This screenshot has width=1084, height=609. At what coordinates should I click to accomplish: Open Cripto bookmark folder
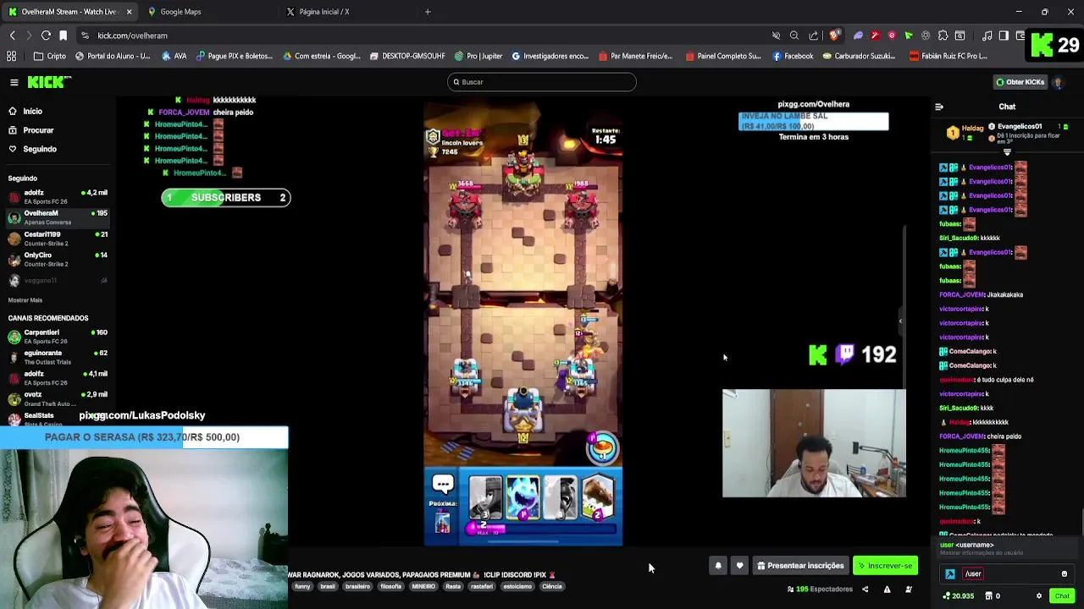click(x=50, y=56)
